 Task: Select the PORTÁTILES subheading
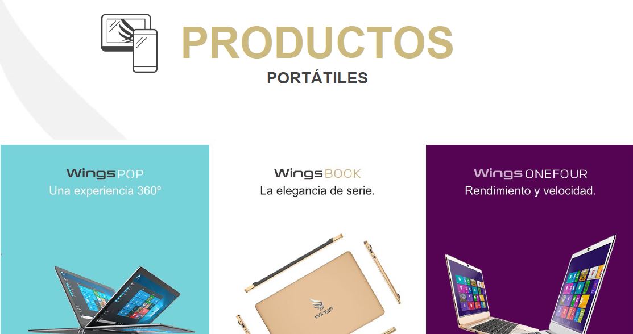317,78
